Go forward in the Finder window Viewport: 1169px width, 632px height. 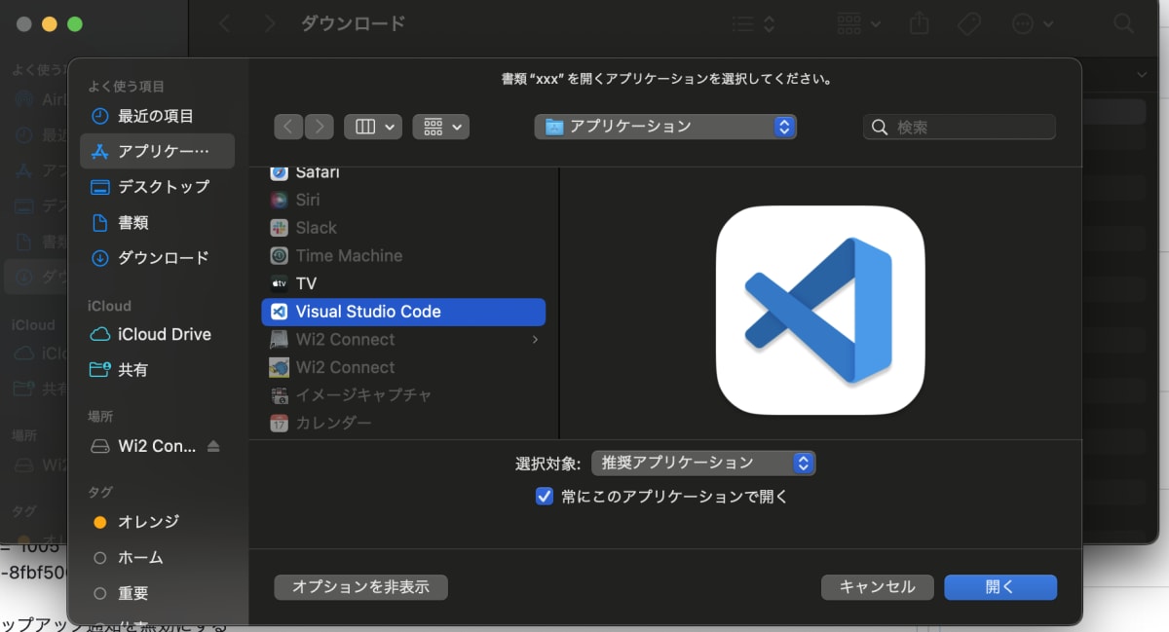(x=271, y=23)
